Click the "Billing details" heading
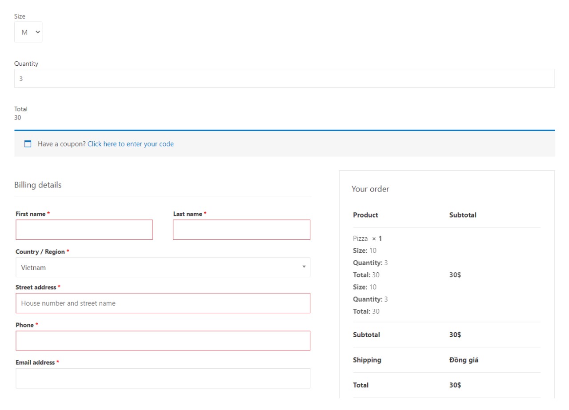Viewport: 569px width, 410px height. tap(37, 185)
